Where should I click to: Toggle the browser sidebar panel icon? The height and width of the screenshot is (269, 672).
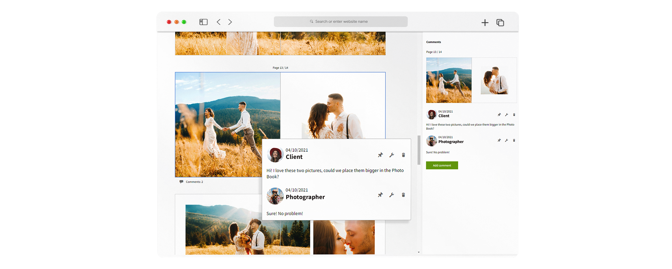tap(203, 22)
